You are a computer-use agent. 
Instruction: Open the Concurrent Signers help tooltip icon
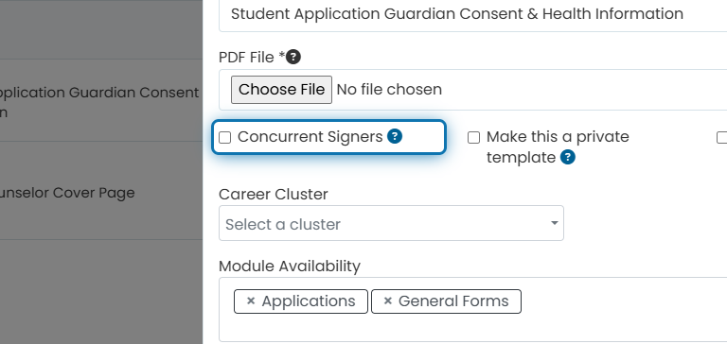395,137
